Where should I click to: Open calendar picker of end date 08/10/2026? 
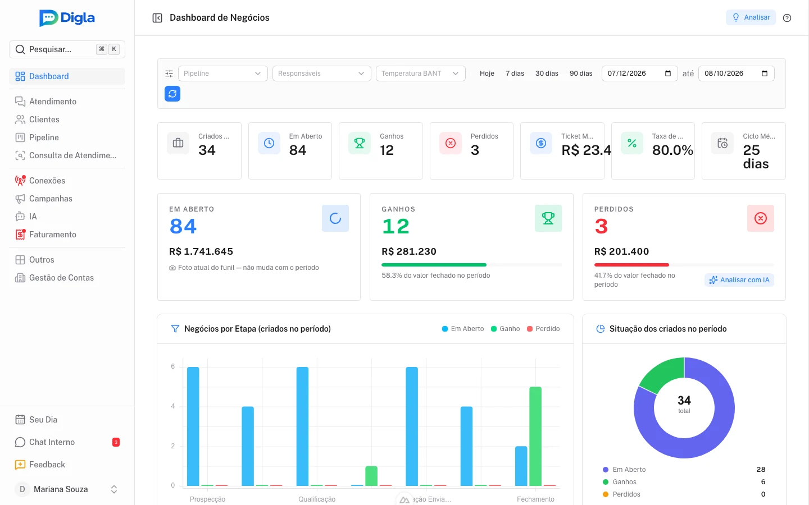tap(765, 74)
